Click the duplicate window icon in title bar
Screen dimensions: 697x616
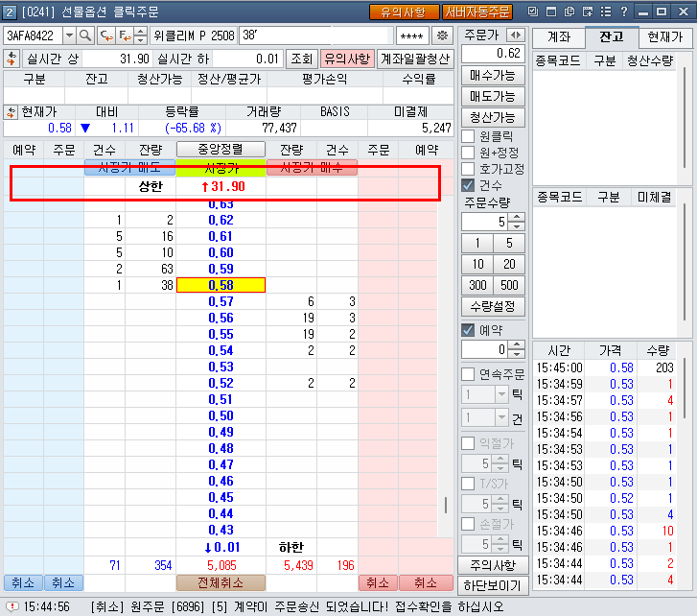569,12
